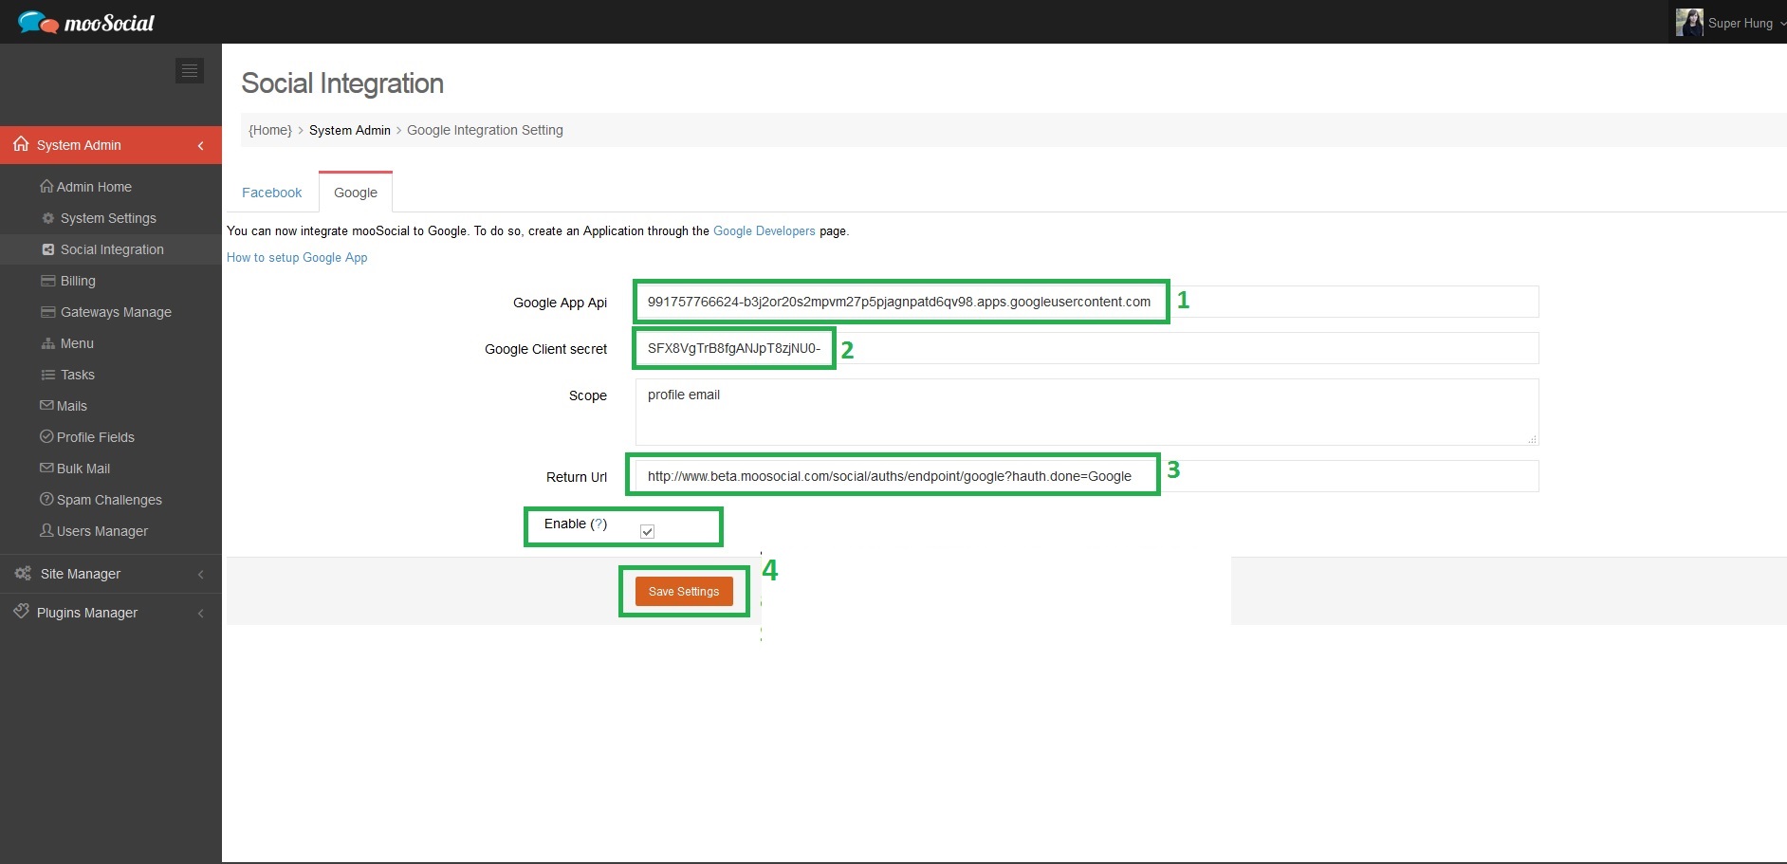
Task: Open Admin Home in the sidebar
Action: click(x=94, y=187)
